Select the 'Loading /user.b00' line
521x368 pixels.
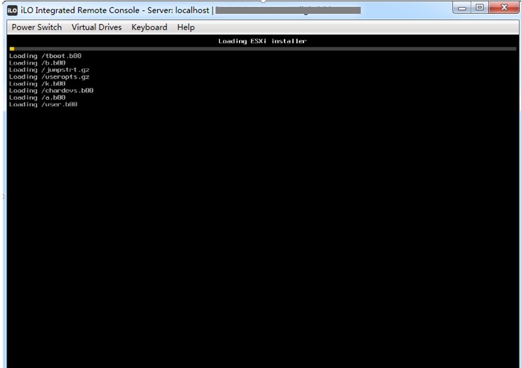[43, 104]
